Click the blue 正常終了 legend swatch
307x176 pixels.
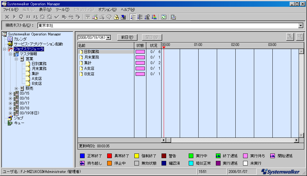pos(82,156)
